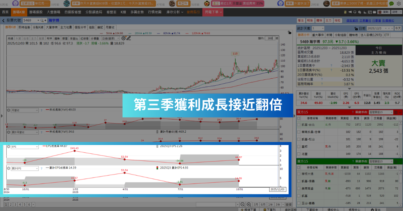Step to next date arrow

point(392,28)
